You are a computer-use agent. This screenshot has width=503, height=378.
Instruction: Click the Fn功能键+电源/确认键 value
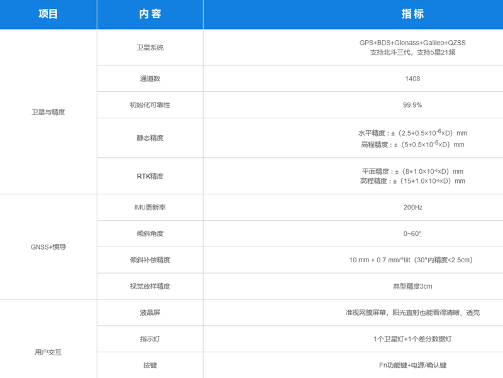click(412, 365)
